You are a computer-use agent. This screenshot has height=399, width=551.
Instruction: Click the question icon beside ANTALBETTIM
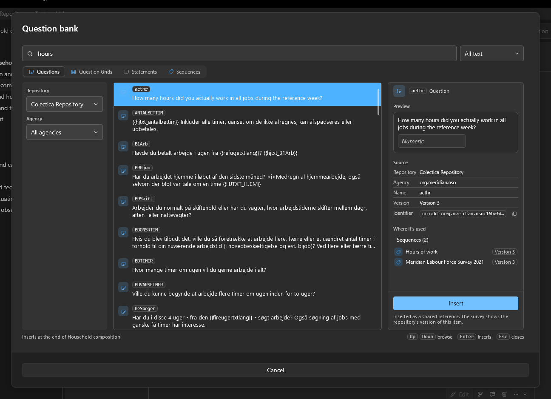tap(123, 115)
